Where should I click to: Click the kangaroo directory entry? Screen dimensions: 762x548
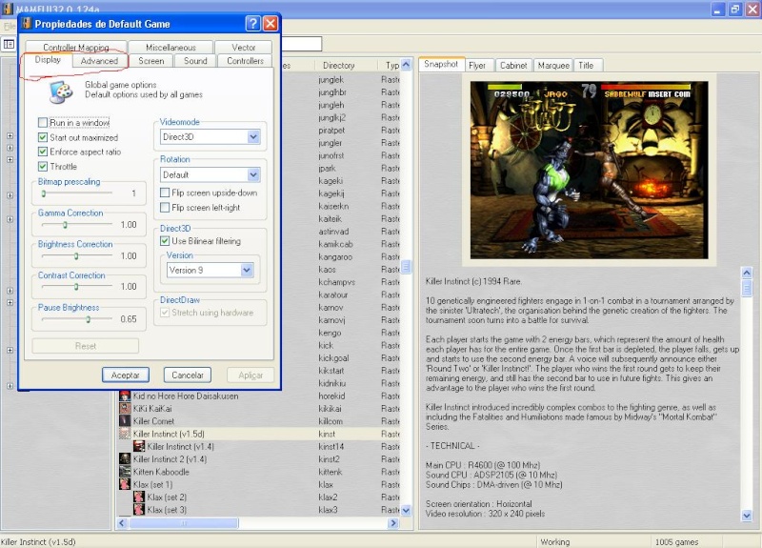(335, 256)
